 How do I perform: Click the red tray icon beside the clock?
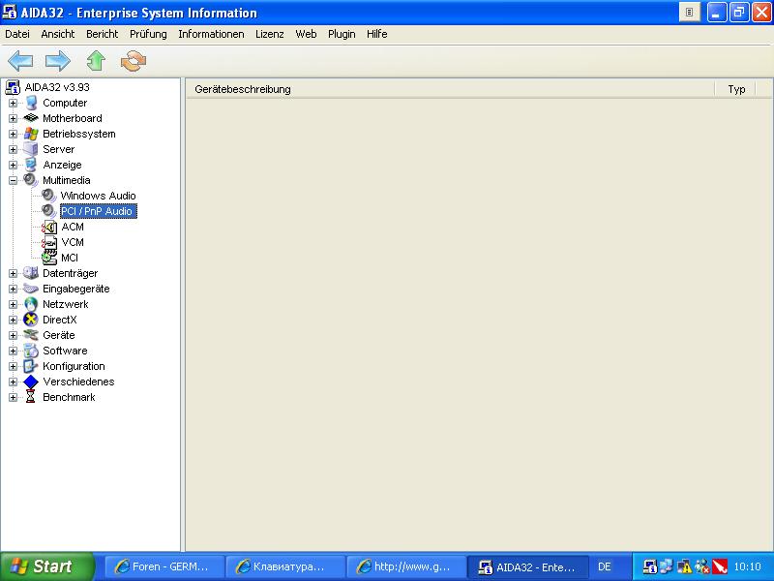(x=720, y=566)
